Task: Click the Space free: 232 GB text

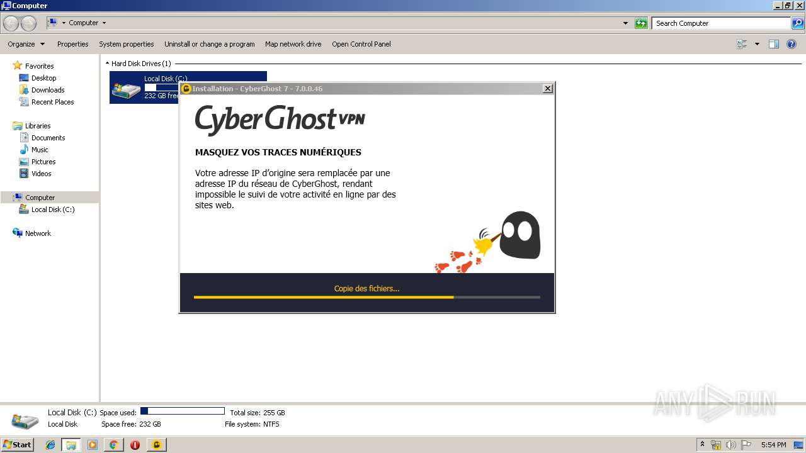Action: [131, 424]
